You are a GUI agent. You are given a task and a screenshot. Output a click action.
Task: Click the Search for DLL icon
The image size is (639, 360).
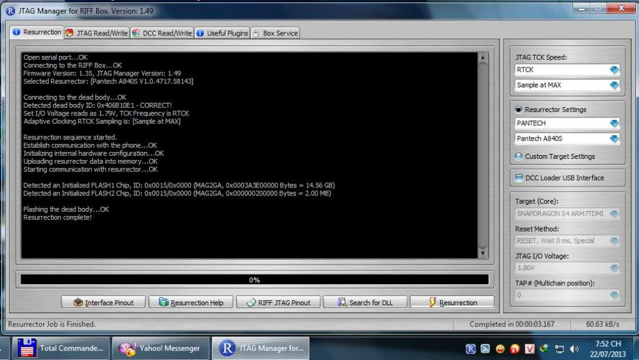coord(342,302)
